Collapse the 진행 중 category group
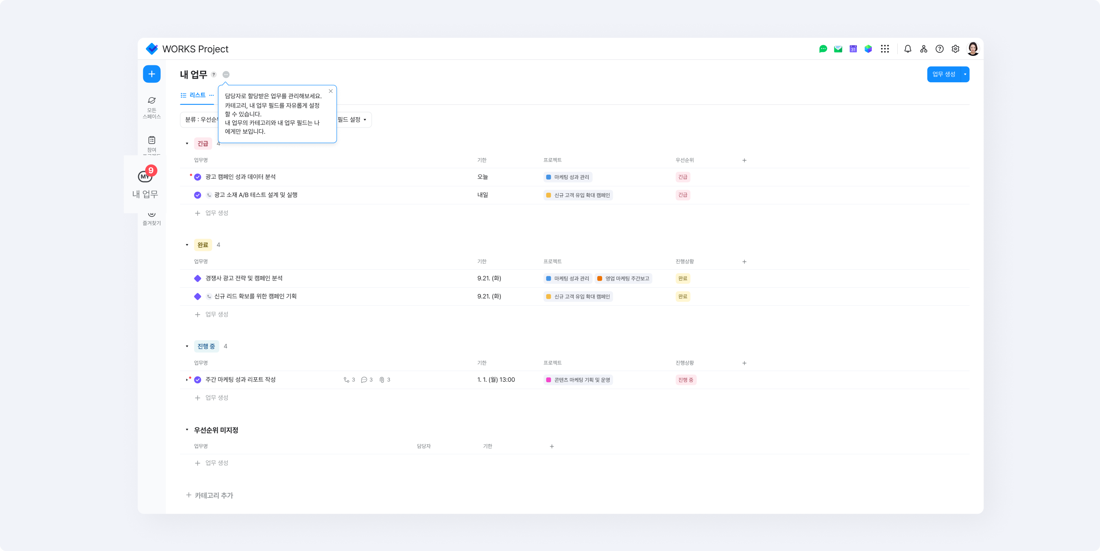Image resolution: width=1100 pixels, height=551 pixels. click(187, 346)
